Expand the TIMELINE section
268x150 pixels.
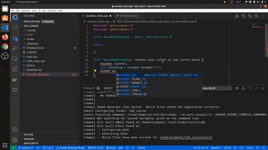click(49, 139)
